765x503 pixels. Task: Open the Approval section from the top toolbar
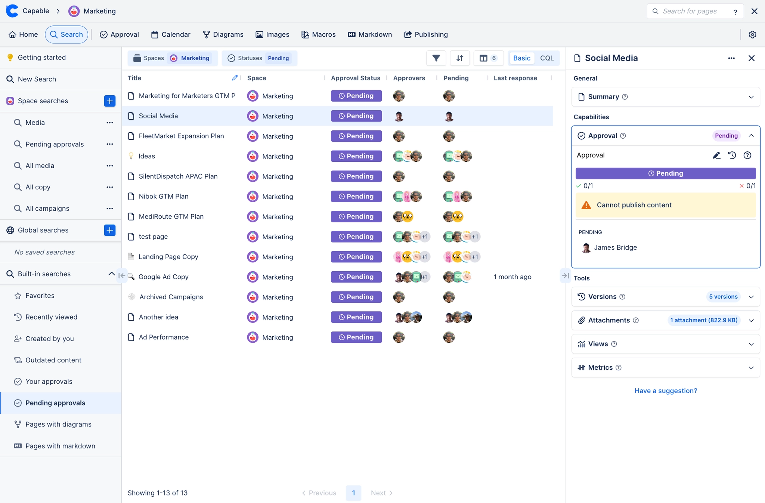pos(119,34)
